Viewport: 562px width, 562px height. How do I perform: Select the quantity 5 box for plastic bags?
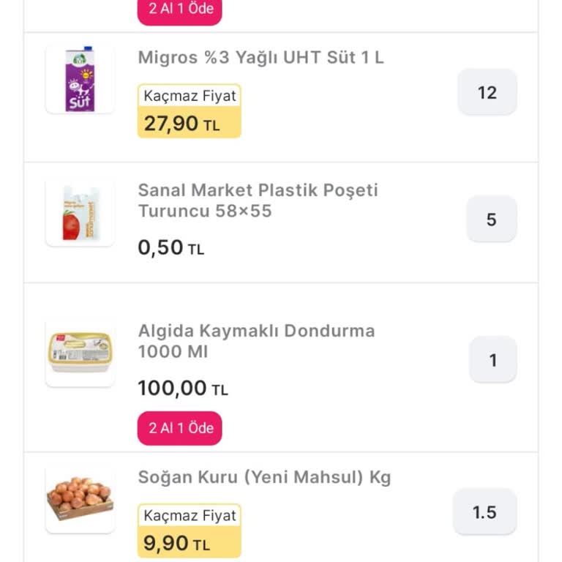pyautogui.click(x=491, y=219)
